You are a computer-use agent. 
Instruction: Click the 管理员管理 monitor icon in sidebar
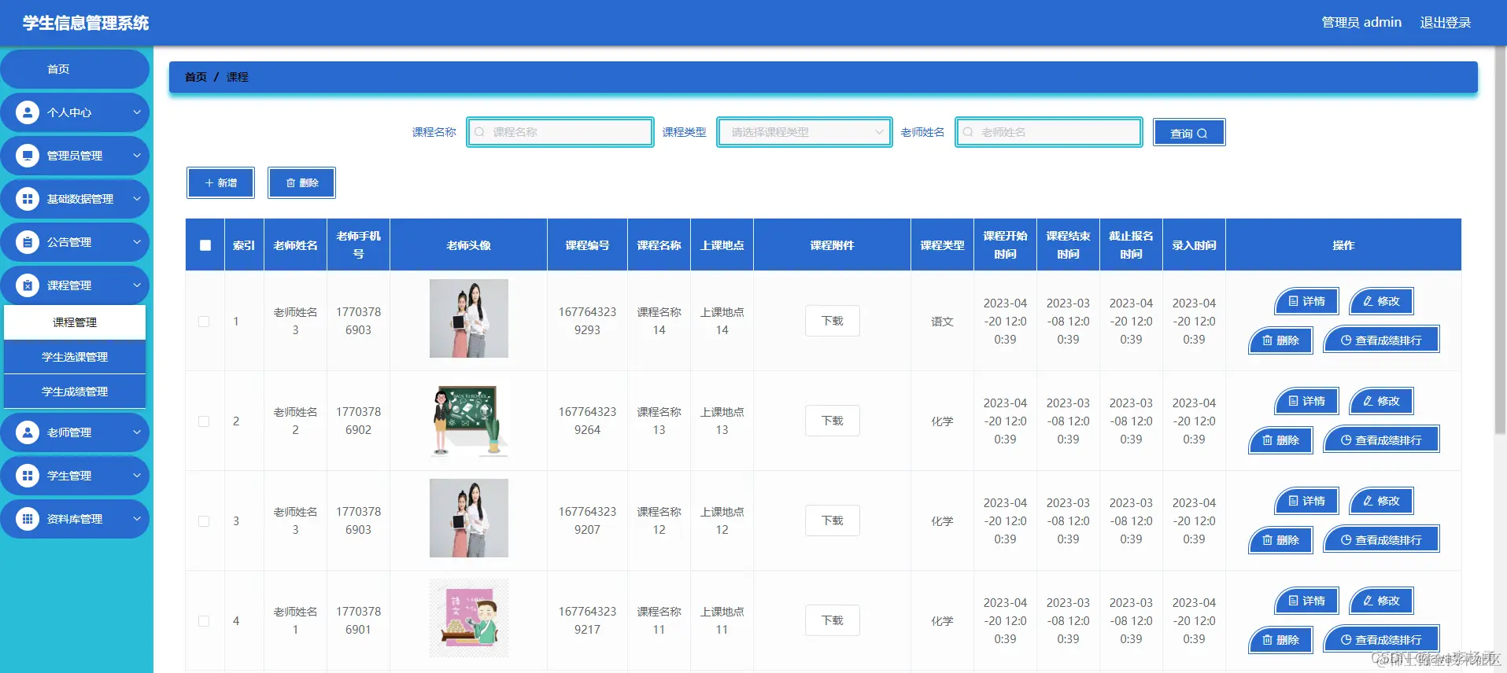[28, 156]
